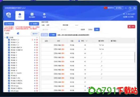Open the serial number column dropdown chevron
This screenshot has width=140, height=97.
[87, 41]
